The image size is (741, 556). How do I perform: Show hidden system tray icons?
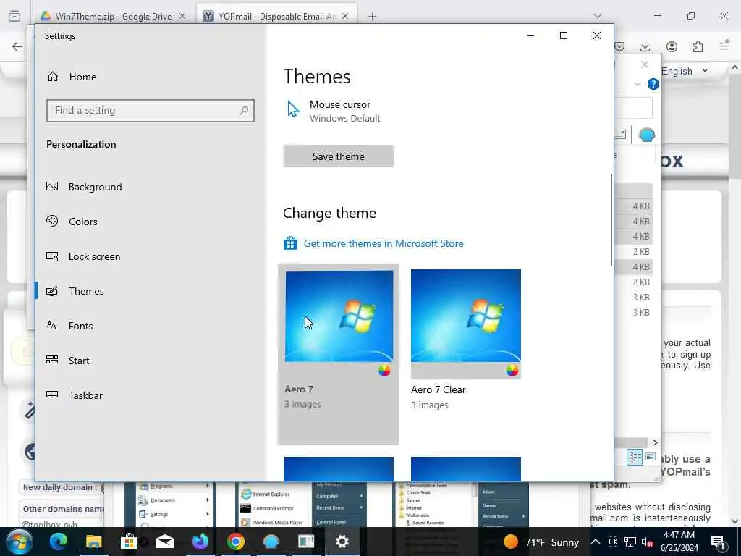pos(596,542)
